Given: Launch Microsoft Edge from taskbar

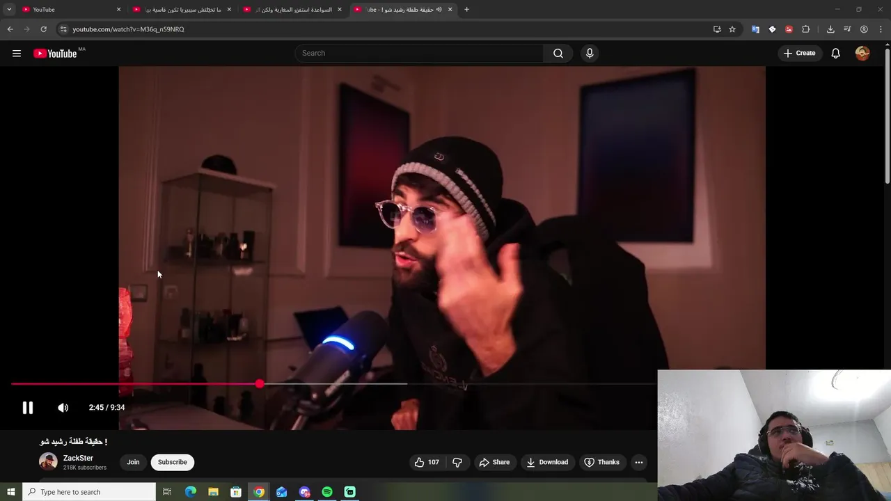Looking at the screenshot, I should coord(190,492).
